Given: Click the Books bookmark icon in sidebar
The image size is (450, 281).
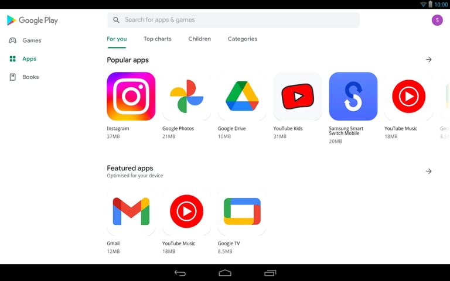Looking at the screenshot, I should 13,77.
